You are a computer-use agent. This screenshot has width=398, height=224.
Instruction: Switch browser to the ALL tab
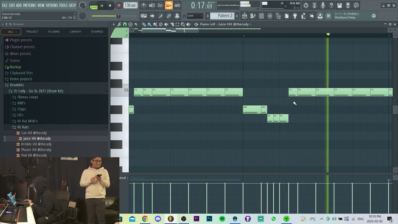click(x=11, y=31)
